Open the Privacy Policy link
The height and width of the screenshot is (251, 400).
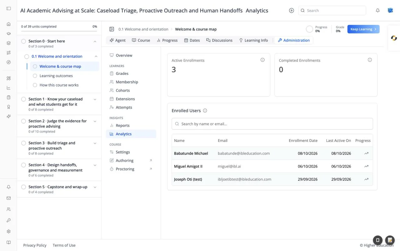click(x=35, y=245)
